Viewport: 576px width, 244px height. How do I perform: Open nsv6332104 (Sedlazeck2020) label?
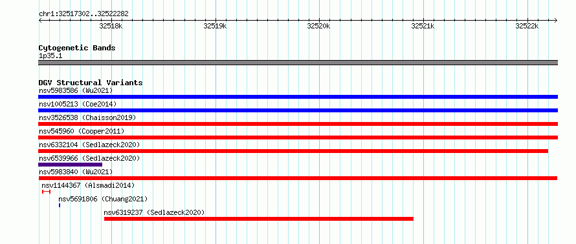(89, 145)
